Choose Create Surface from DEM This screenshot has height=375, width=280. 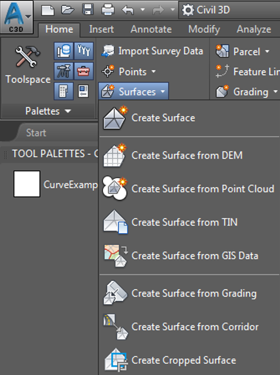point(189,155)
